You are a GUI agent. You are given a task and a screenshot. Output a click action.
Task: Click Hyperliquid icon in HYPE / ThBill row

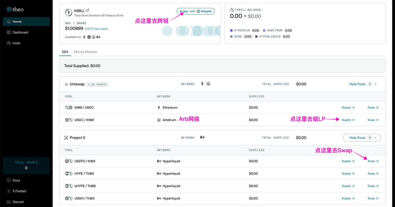159,174
